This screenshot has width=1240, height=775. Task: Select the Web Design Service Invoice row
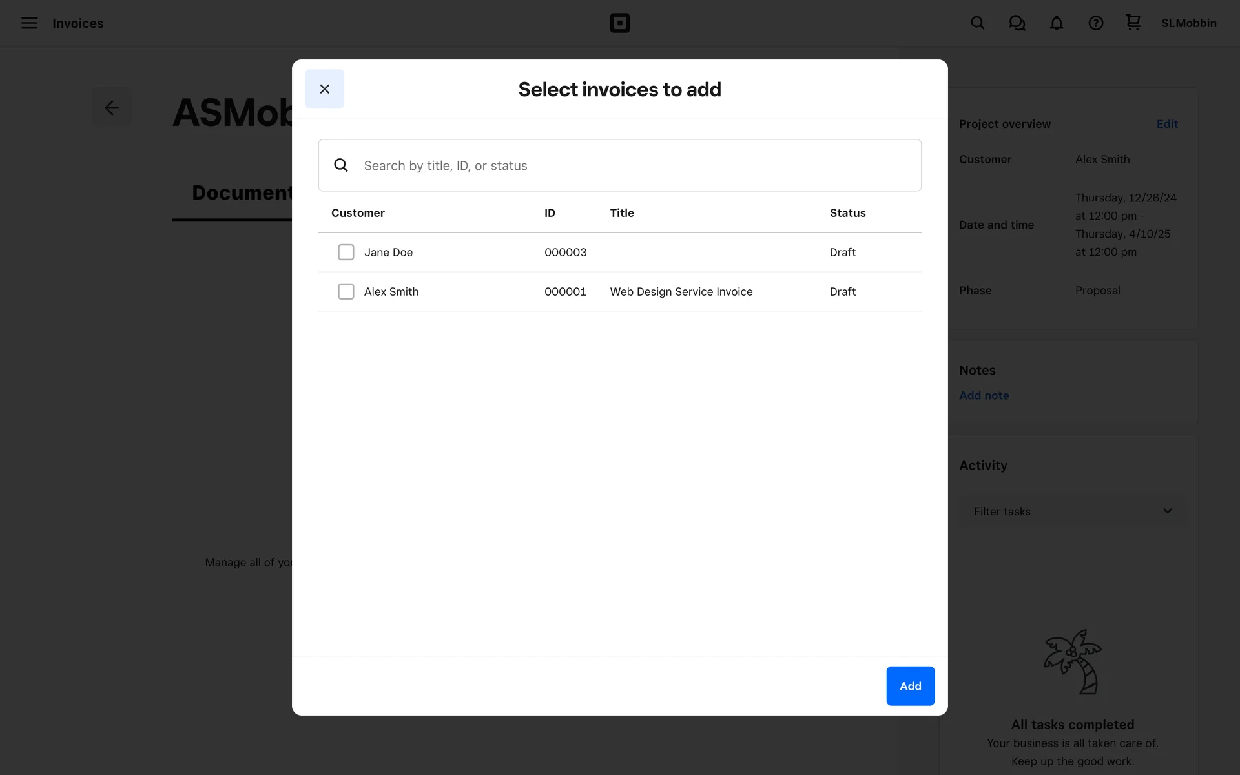pyautogui.click(x=681, y=292)
